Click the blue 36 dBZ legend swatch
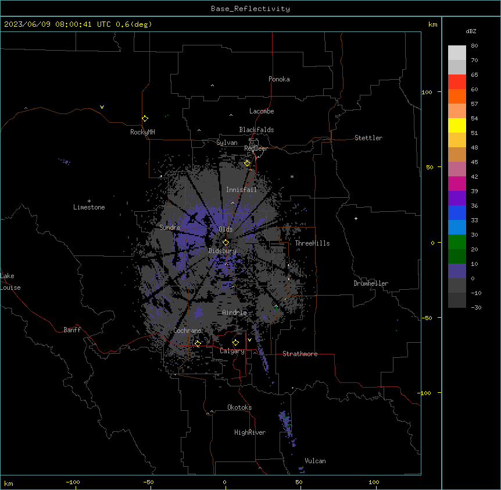Screen dimensions: 501x490 pyautogui.click(x=457, y=212)
